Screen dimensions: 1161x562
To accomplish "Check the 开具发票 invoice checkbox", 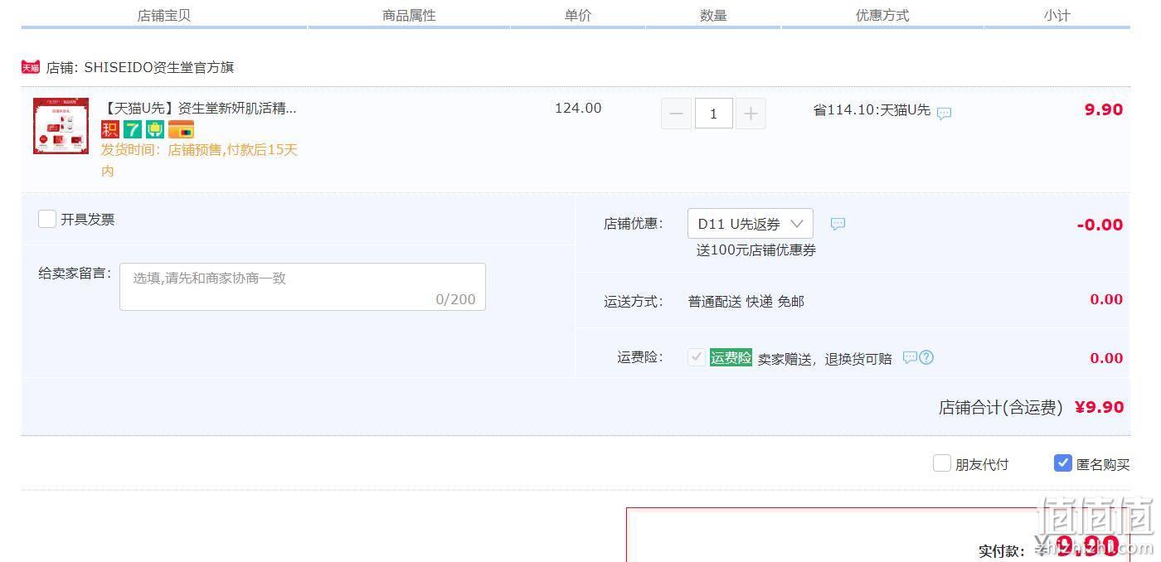I will click(x=47, y=219).
